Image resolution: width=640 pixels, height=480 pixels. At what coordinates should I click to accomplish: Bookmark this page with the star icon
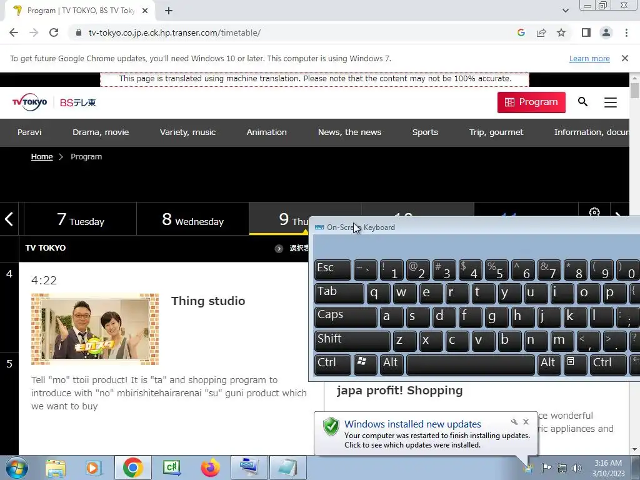click(561, 32)
